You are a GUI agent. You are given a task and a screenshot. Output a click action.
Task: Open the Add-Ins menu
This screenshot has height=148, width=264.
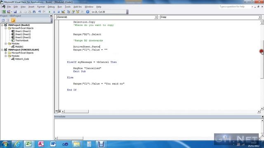[x=78, y=7]
